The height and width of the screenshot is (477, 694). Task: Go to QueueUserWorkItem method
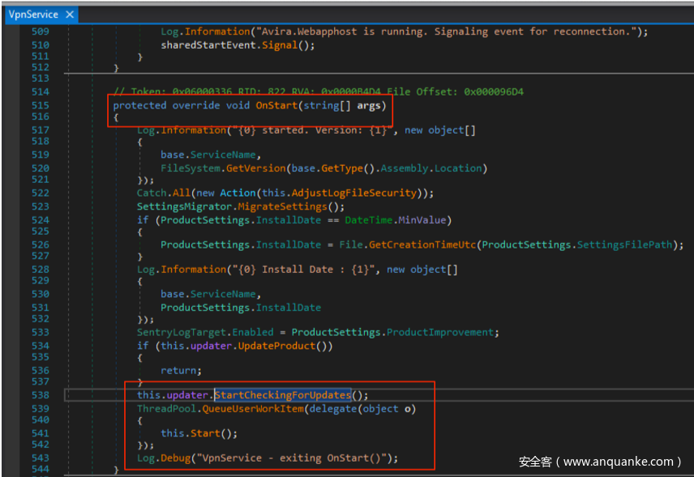(x=259, y=409)
